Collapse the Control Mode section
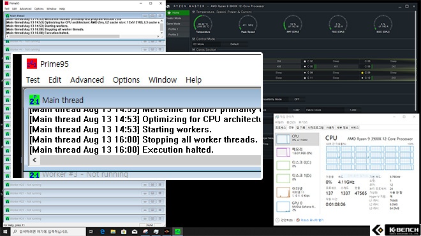 (x=193, y=39)
